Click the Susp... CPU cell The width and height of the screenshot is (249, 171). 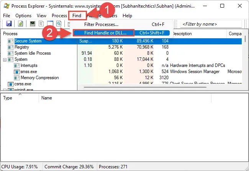pyautogui.click(x=85, y=41)
